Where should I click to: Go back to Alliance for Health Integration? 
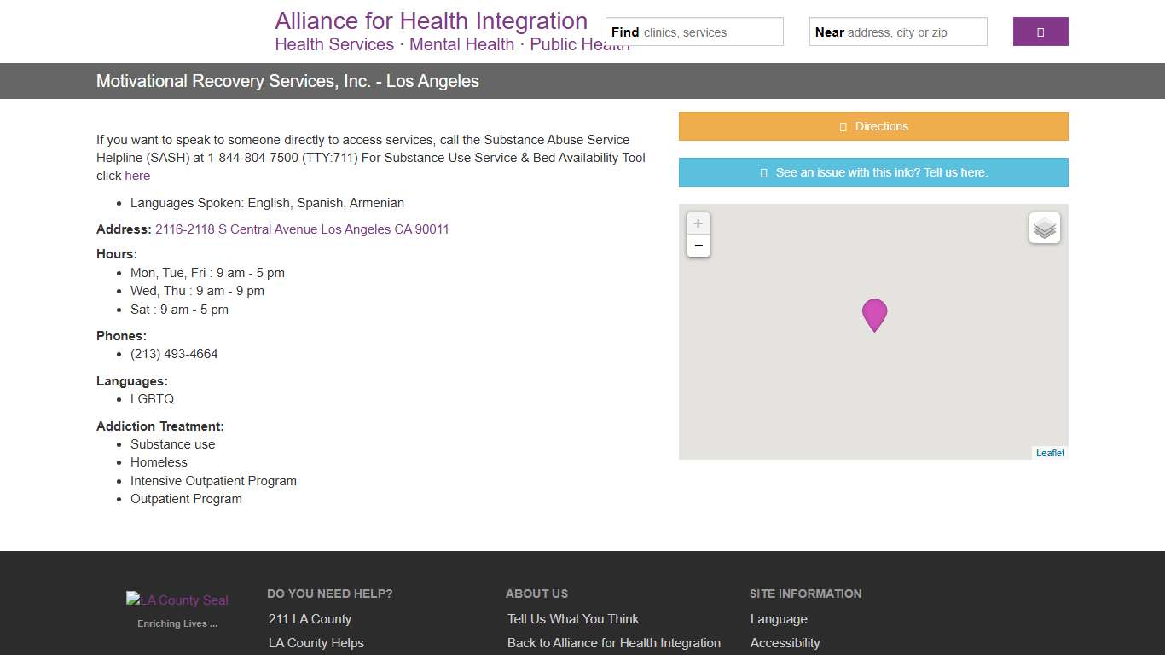614,643
